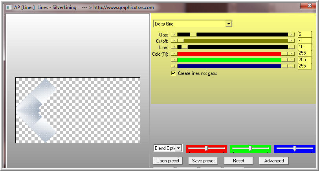
Task: Click the Cutoff slider track
Action: [x=233, y=41]
